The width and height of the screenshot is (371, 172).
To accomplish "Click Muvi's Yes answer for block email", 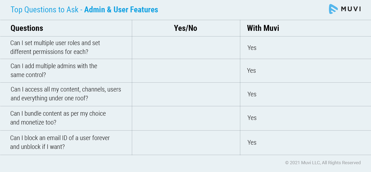I will tap(252, 142).
